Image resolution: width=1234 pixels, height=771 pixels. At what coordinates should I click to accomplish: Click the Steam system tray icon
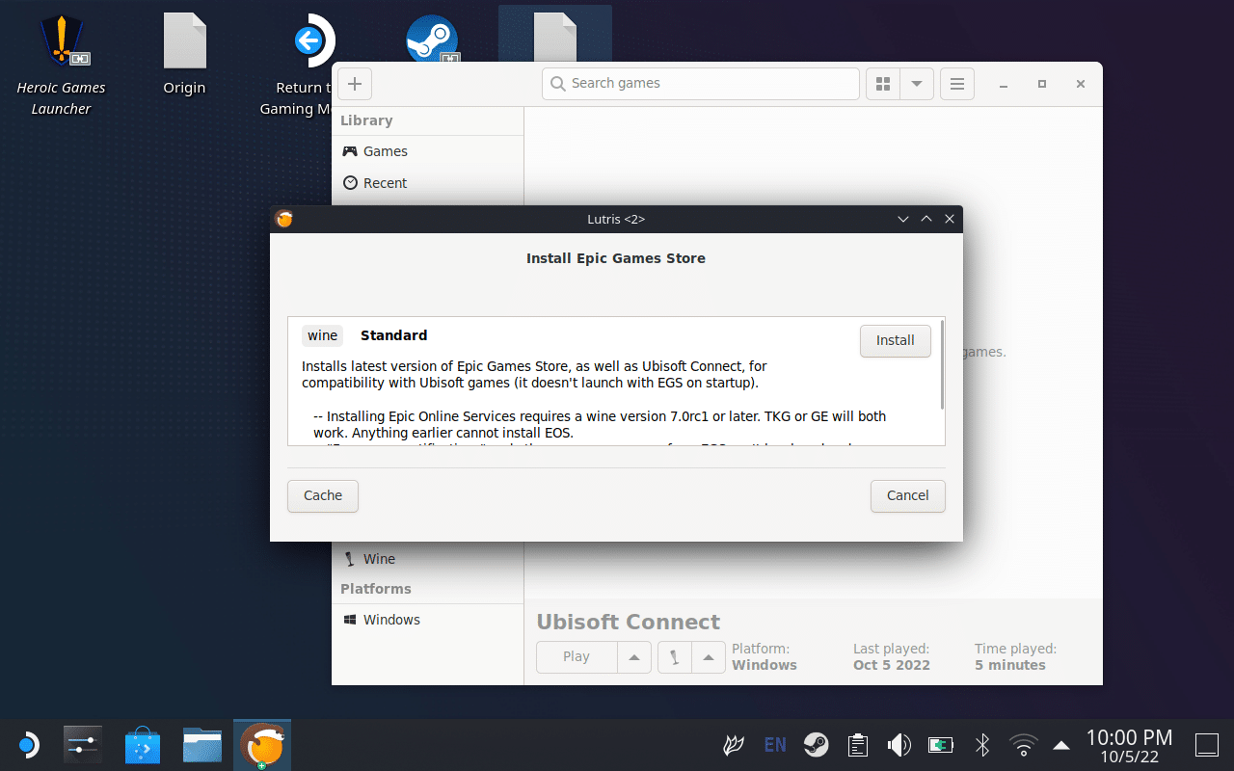coord(817,745)
